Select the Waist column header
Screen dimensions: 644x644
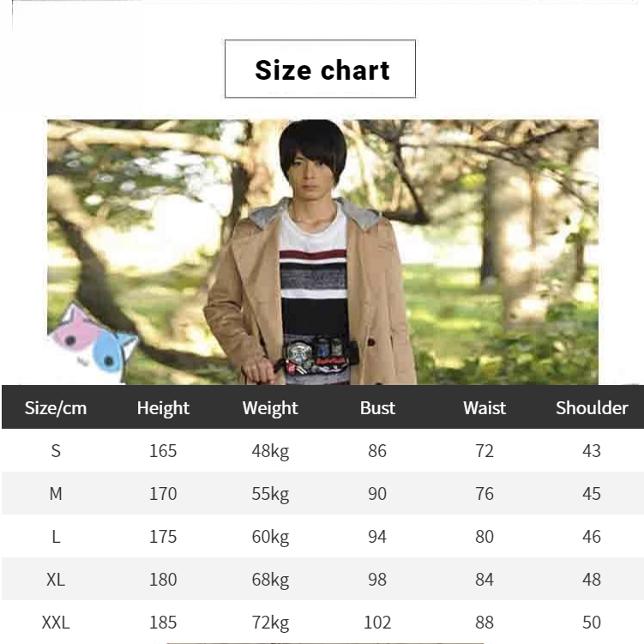485,407
